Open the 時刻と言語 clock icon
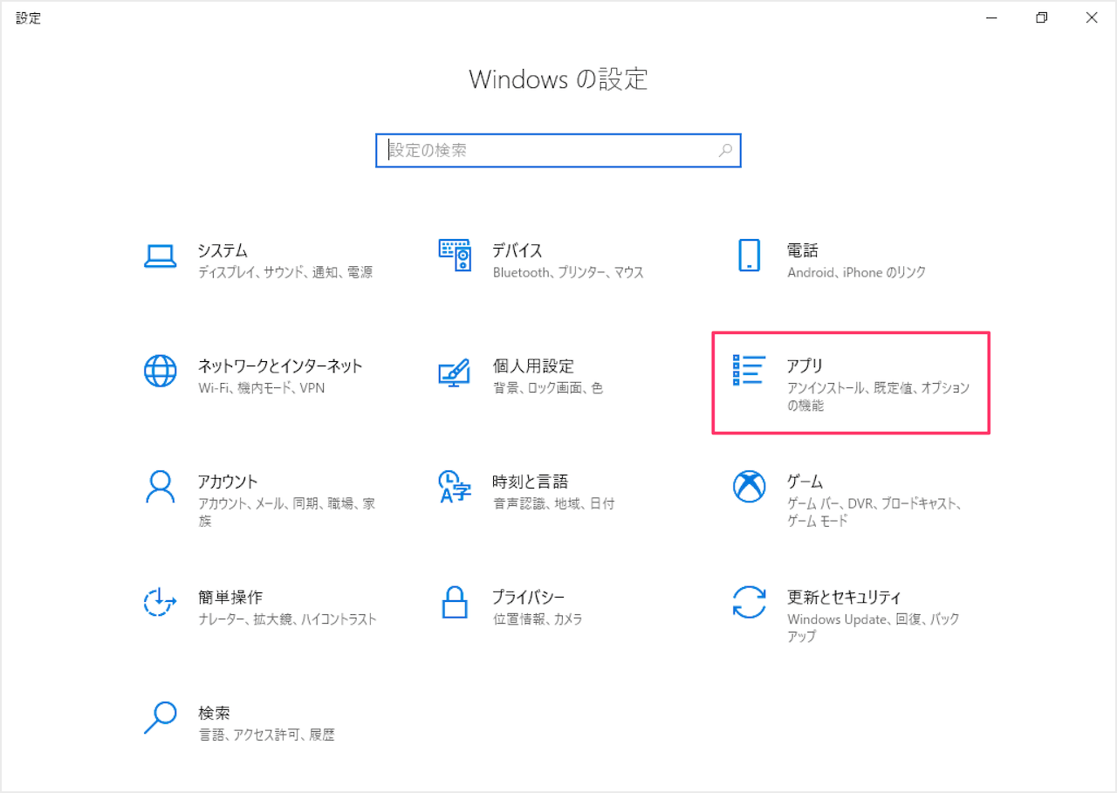The width and height of the screenshot is (1117, 793). [x=455, y=487]
